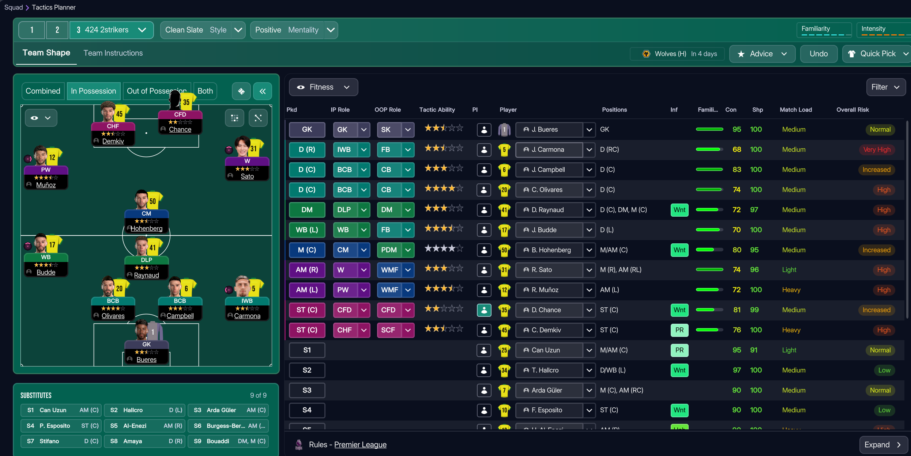The width and height of the screenshot is (911, 456).
Task: Click the grid formation icon on pitch
Action: point(235,118)
